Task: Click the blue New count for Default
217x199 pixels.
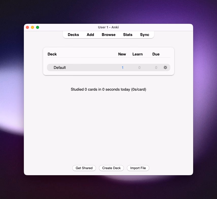Action: coord(123,68)
